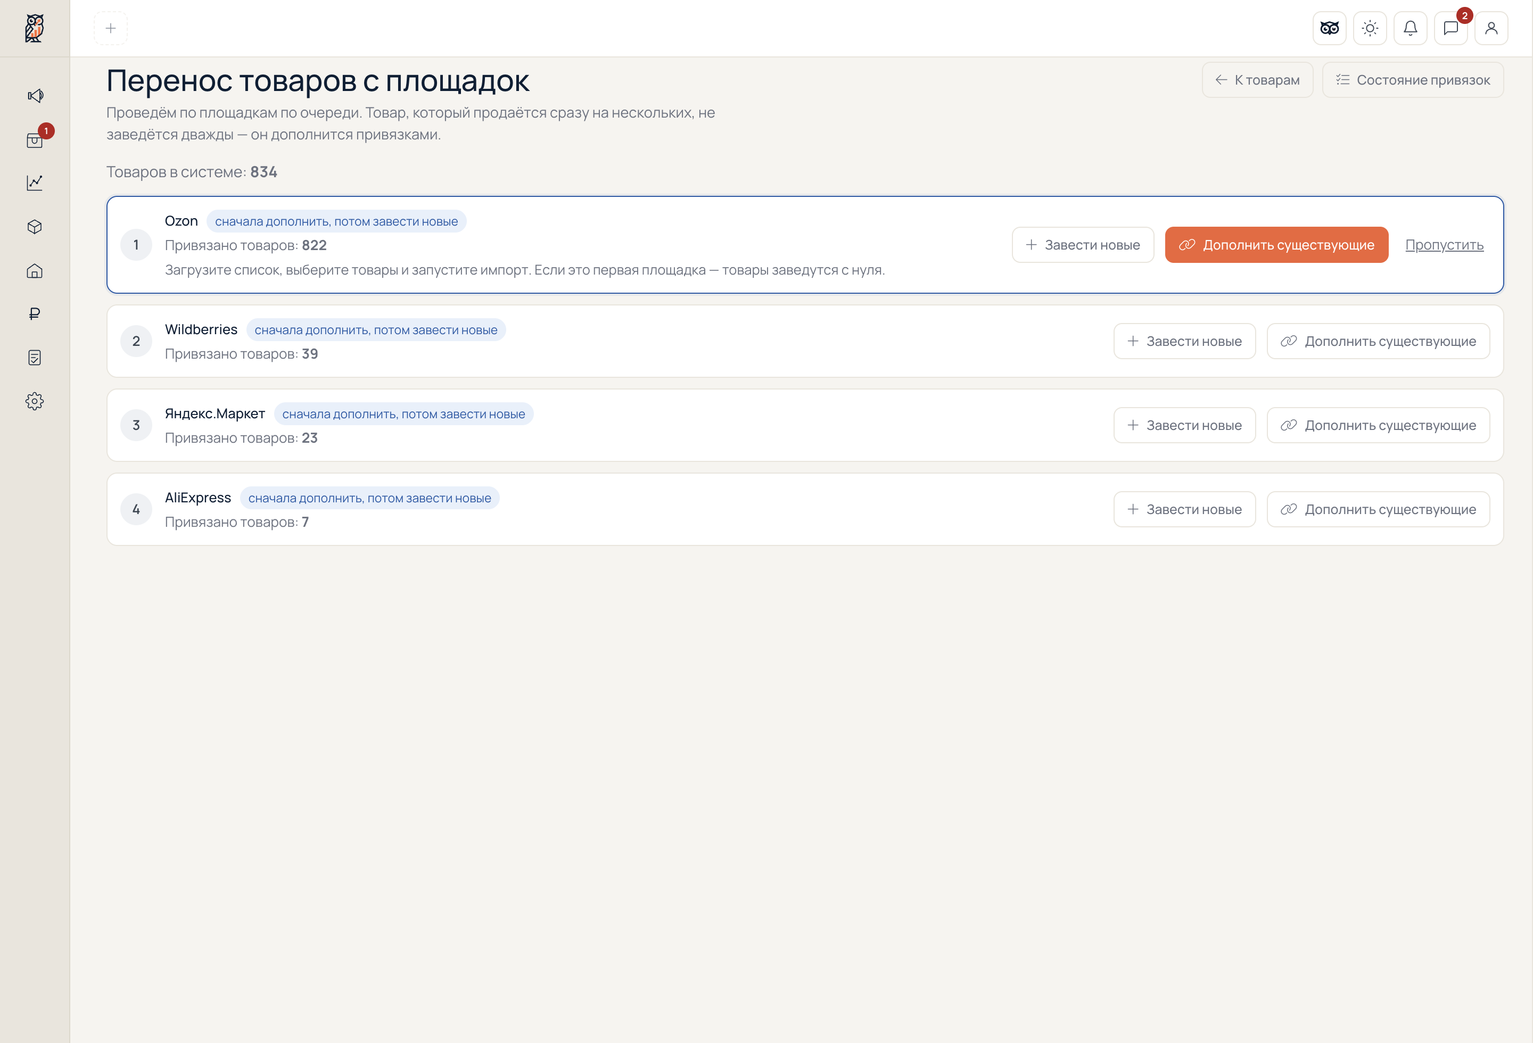Viewport: 1533px width, 1043px height.
Task: Click Завести новые for Wildberries
Action: point(1184,341)
